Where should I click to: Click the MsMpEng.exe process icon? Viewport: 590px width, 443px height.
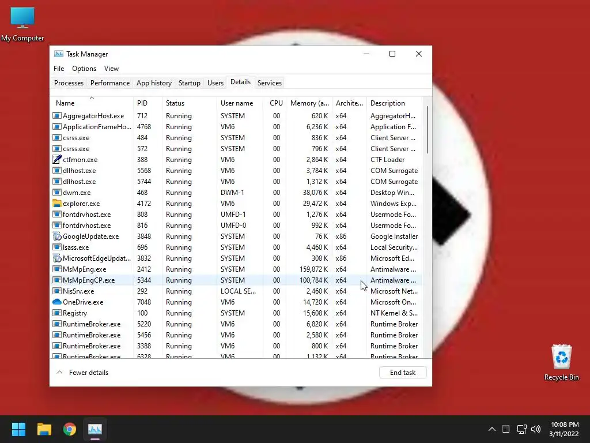[57, 269]
